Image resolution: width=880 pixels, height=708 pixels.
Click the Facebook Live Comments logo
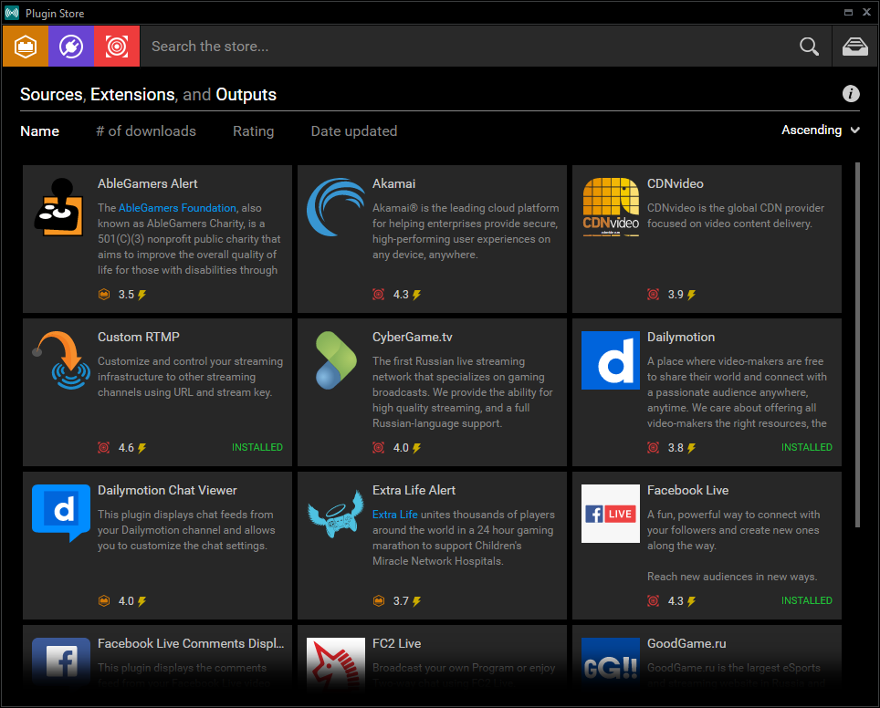tap(60, 662)
